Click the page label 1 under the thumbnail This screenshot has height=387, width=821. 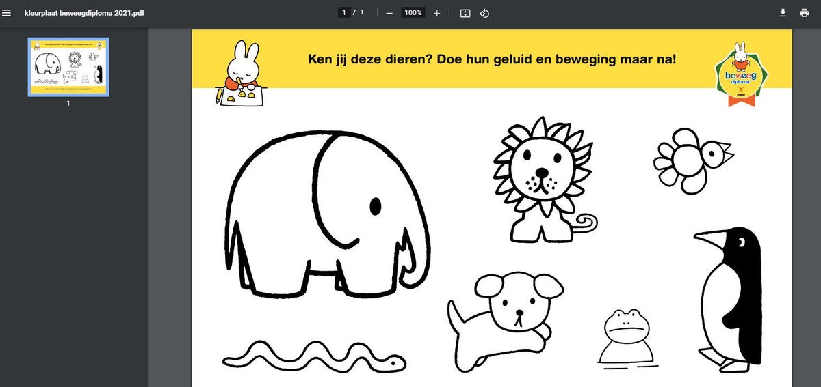[68, 104]
